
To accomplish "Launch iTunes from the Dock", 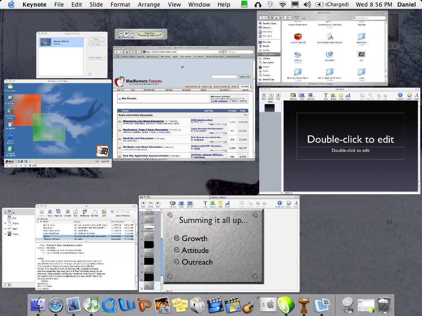I will tap(91, 305).
